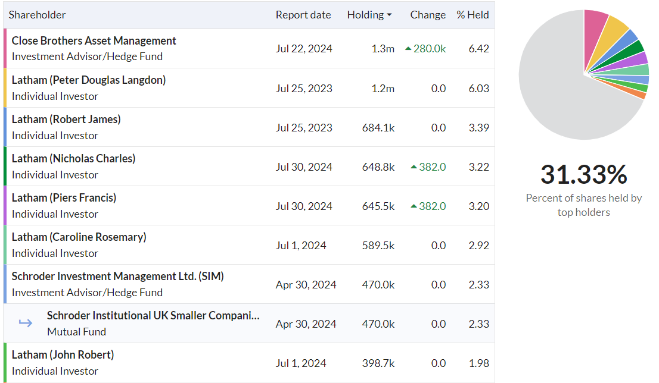
Task: Open Latham (Robert James) shareholder
Action: click(66, 120)
